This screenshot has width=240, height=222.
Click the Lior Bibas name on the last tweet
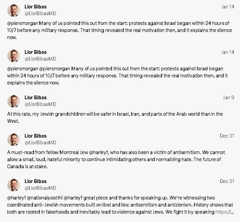pyautogui.click(x=36, y=181)
